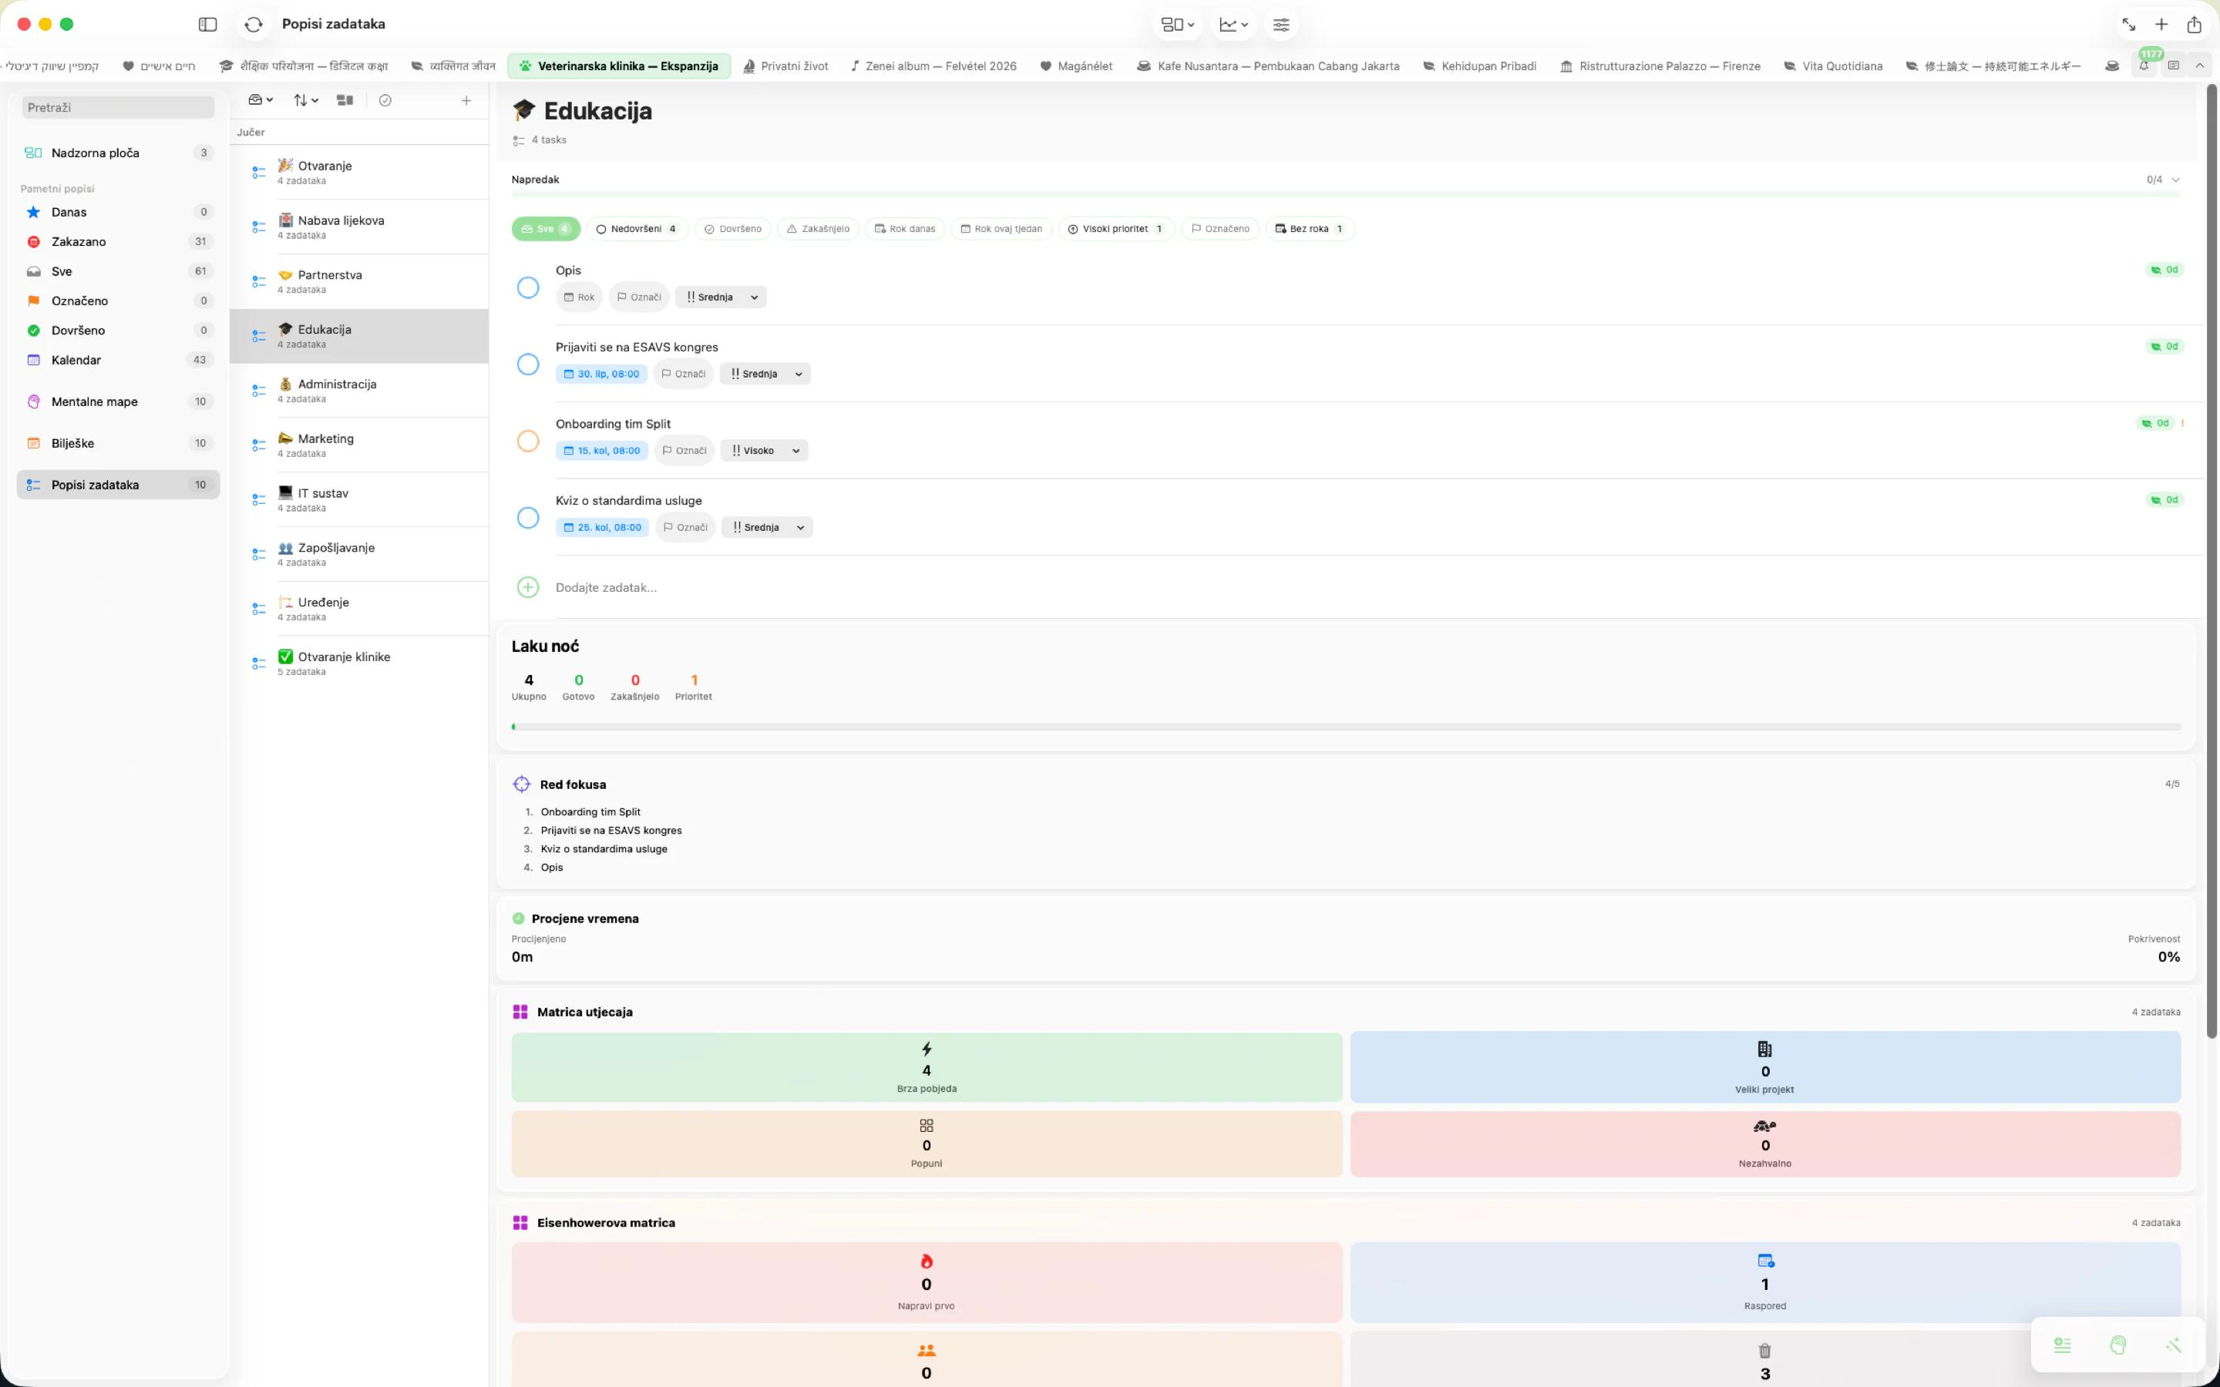Open Visoko priority dropdown on Onboarding task
Image resolution: width=2220 pixels, height=1387 pixels.
click(x=764, y=451)
